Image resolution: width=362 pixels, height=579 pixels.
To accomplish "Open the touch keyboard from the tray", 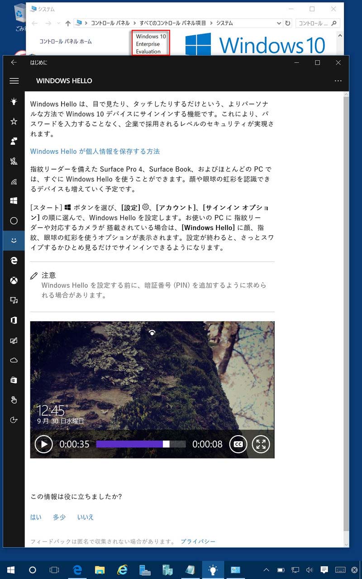I will [340, 570].
